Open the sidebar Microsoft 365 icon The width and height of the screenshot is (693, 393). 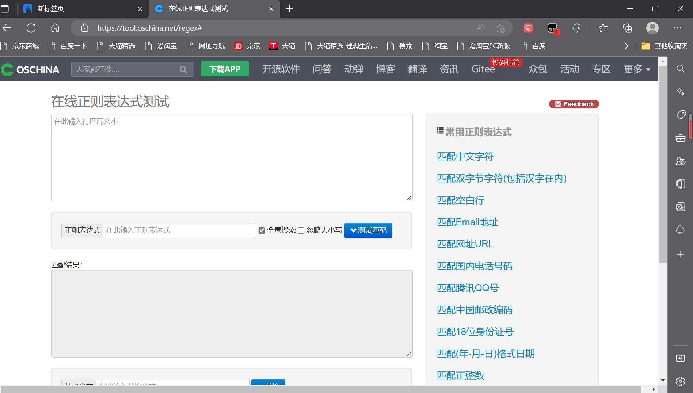tap(680, 183)
